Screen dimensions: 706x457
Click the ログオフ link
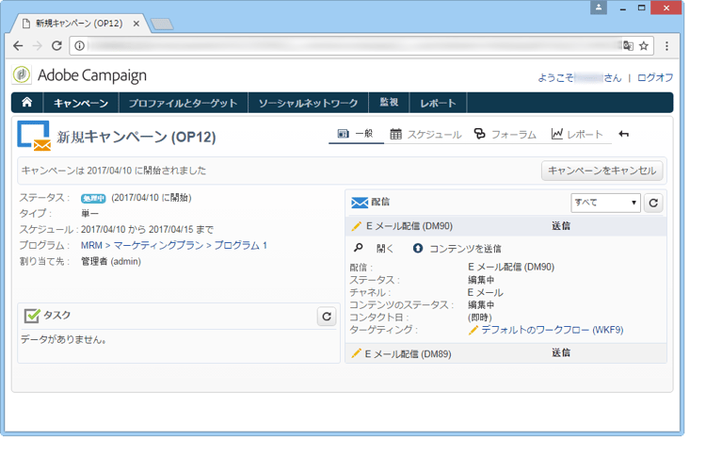click(x=655, y=77)
